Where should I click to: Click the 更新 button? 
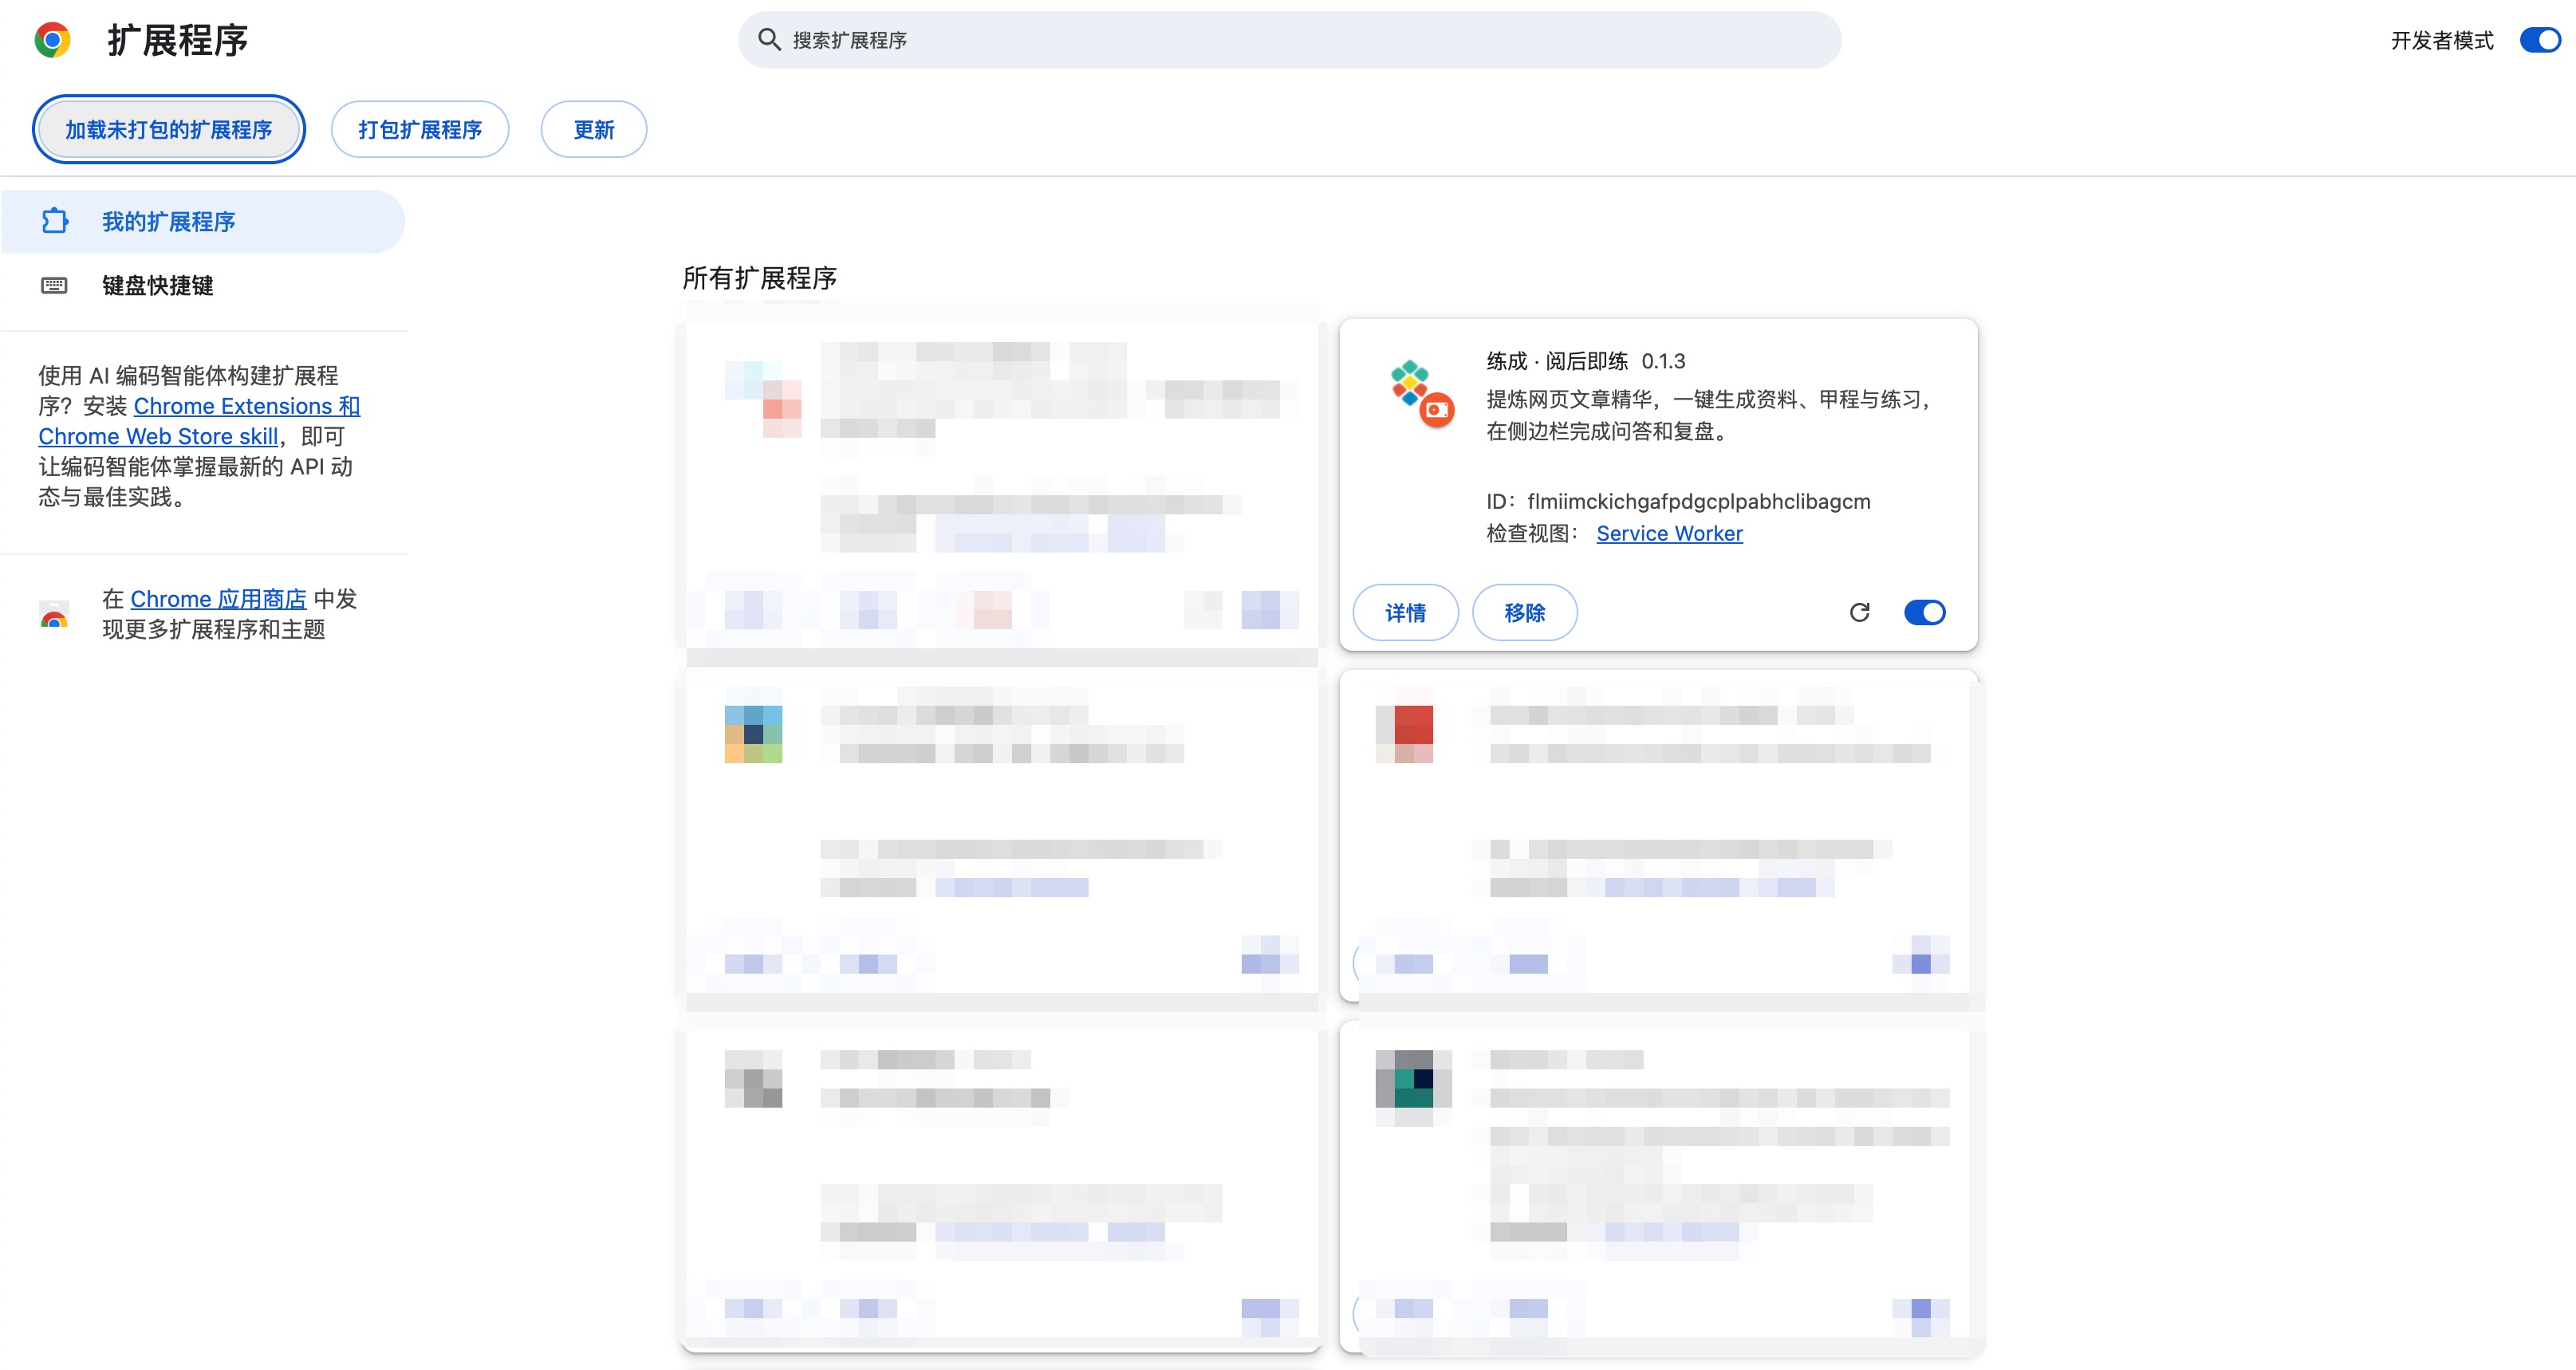(594, 129)
